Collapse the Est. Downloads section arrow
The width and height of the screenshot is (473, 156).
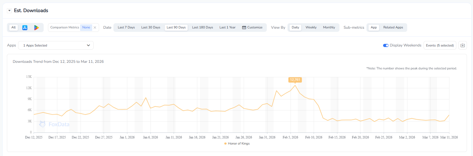(9, 11)
